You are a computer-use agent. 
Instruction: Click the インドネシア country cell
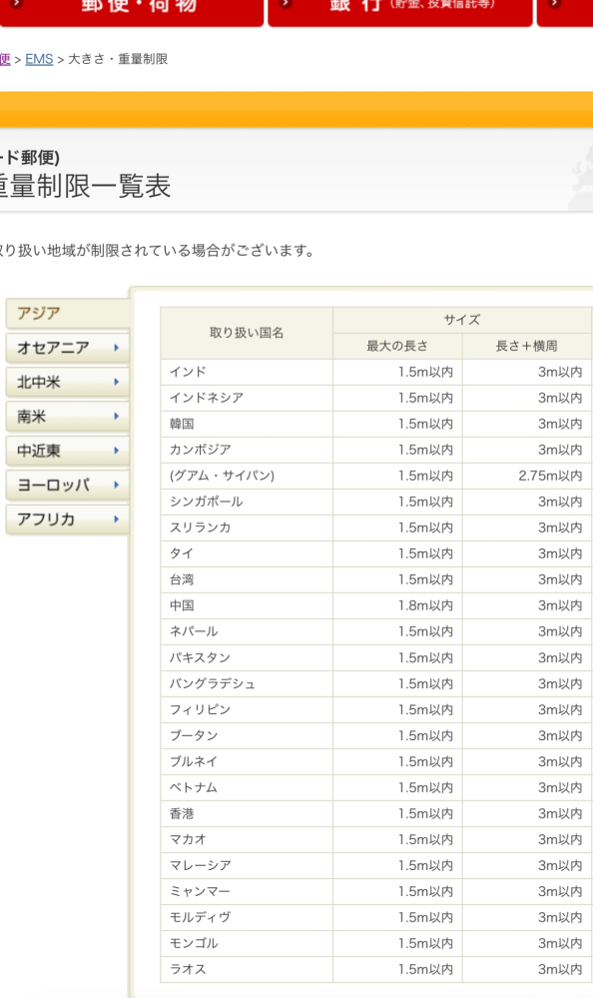click(x=247, y=399)
